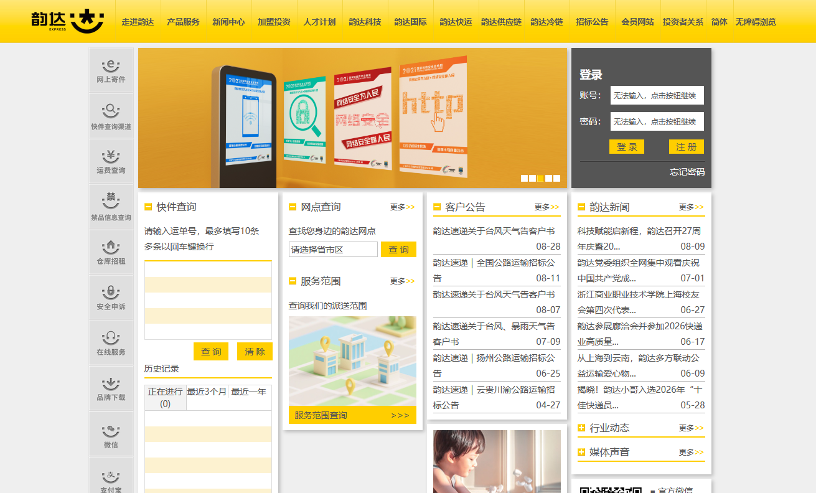The image size is (816, 493).
Task: Open the 请选择省市区 region selector
Action: tap(333, 250)
